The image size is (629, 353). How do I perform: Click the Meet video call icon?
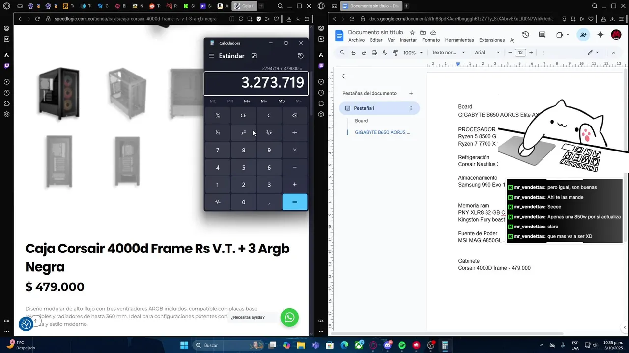pos(560,35)
